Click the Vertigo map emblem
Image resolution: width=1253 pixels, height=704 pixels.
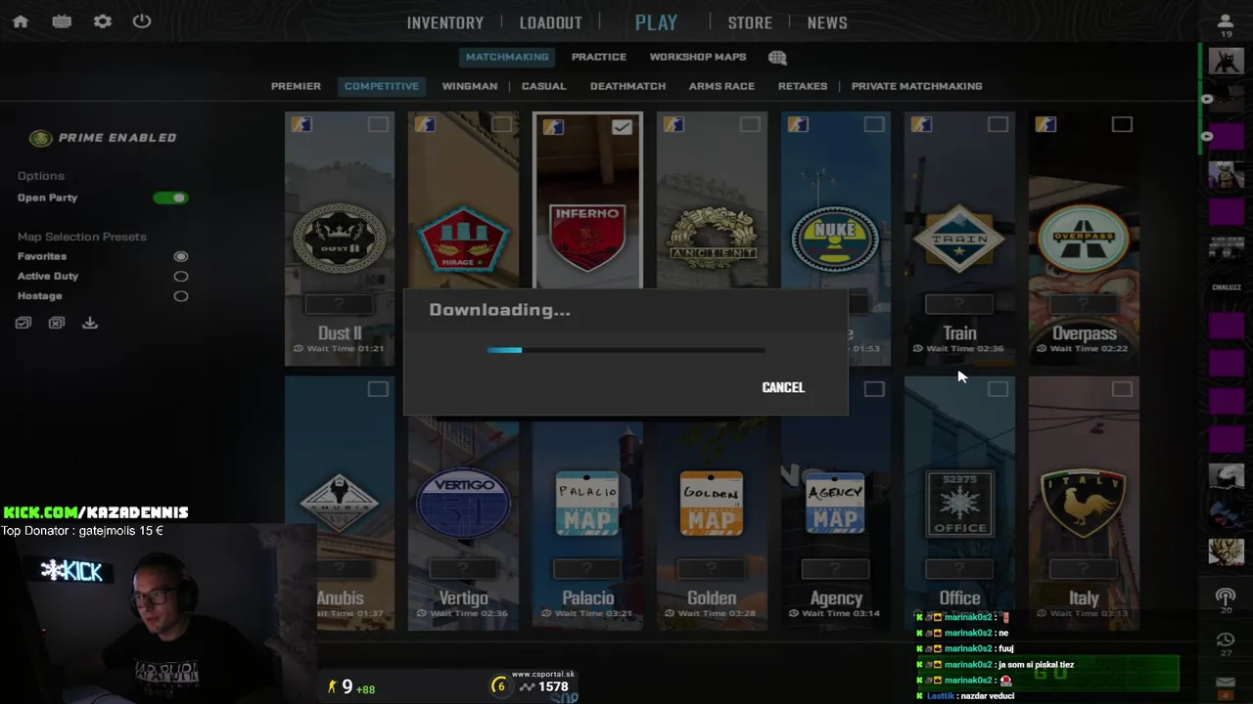463,504
